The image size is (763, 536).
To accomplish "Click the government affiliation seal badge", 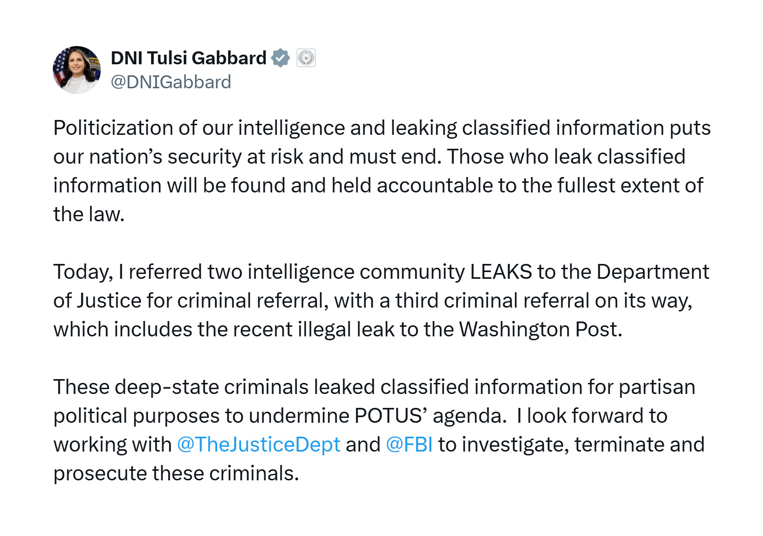I will pos(306,58).
